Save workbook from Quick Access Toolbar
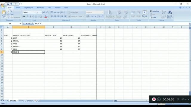 point(8,4)
